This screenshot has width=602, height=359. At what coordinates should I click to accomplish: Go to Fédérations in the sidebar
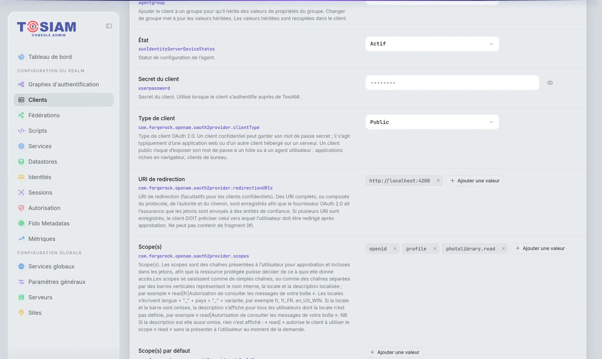tap(64, 115)
